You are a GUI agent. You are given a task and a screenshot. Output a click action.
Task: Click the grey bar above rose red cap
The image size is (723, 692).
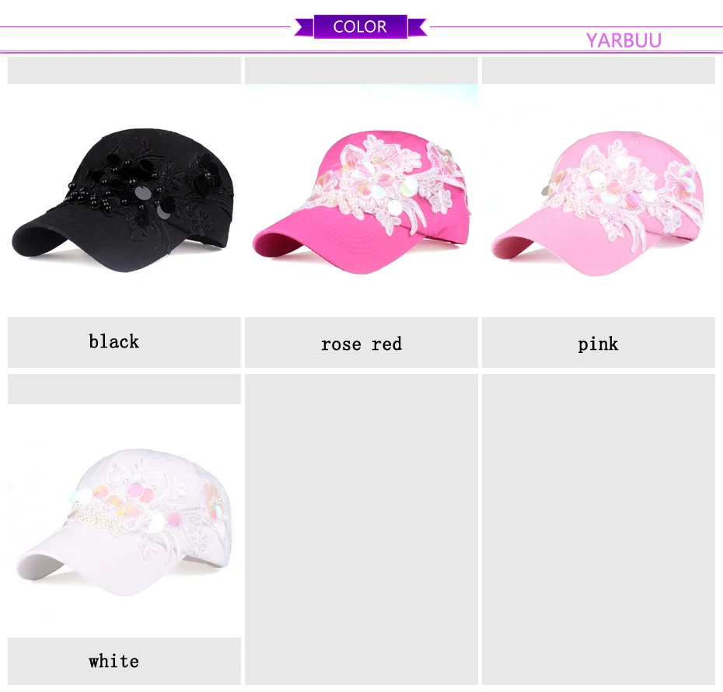click(361, 71)
